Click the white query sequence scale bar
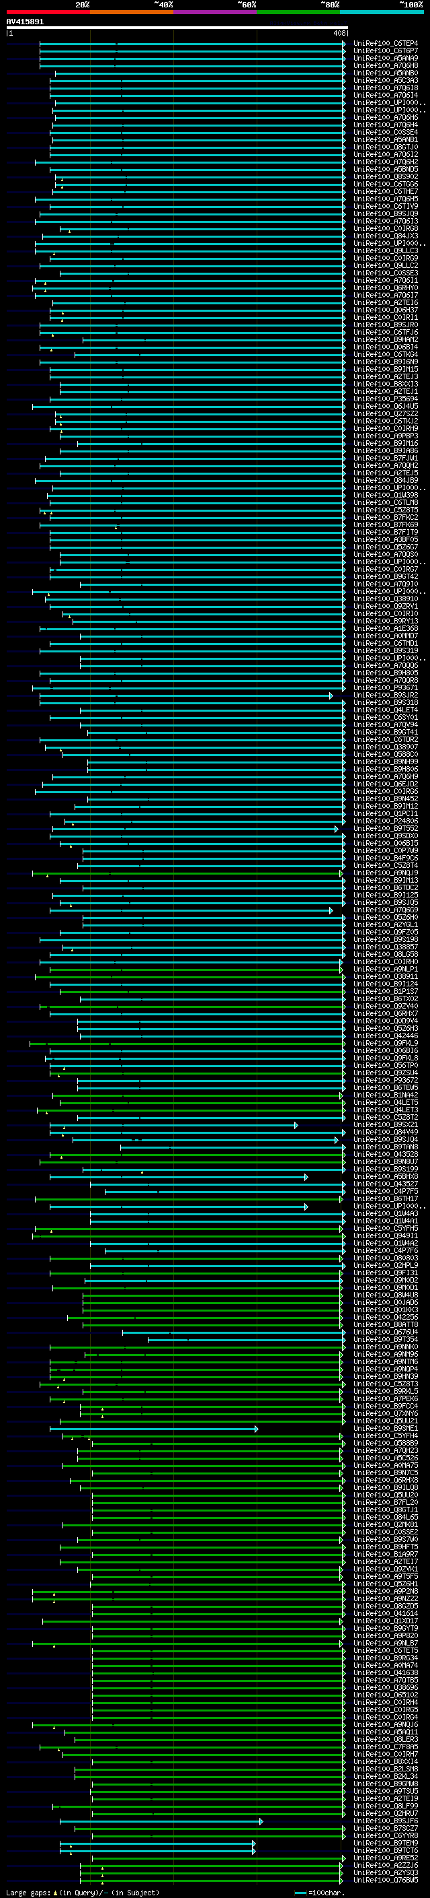This screenshot has width=430, height=1898. pyautogui.click(x=177, y=27)
